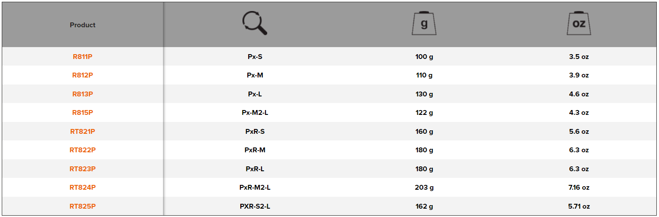The image size is (659, 217).
Task: Open the RT823P product link
Action: 83,169
